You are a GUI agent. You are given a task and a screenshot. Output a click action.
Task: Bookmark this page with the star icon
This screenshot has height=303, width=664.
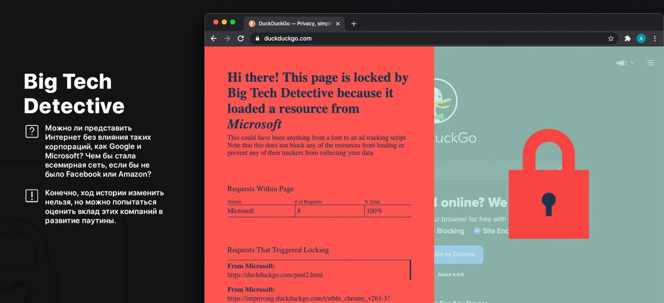click(x=611, y=39)
